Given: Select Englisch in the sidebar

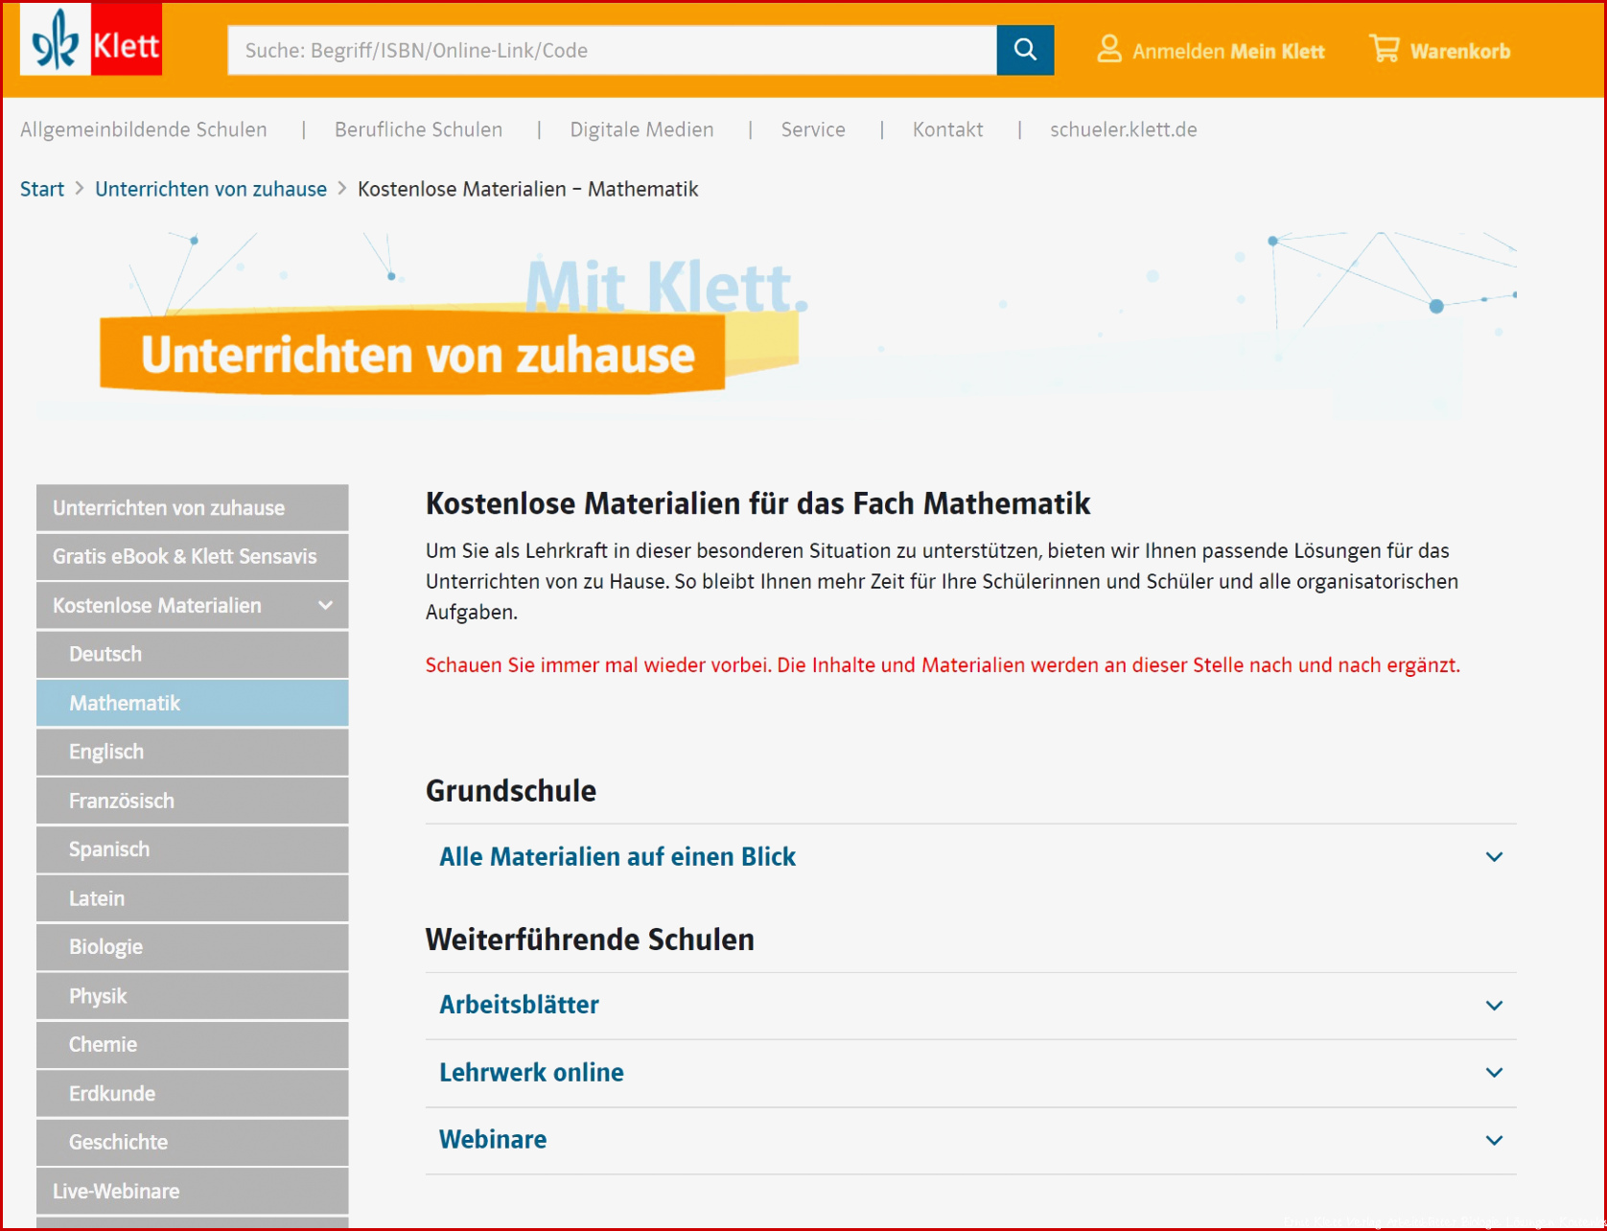Looking at the screenshot, I should (x=192, y=752).
